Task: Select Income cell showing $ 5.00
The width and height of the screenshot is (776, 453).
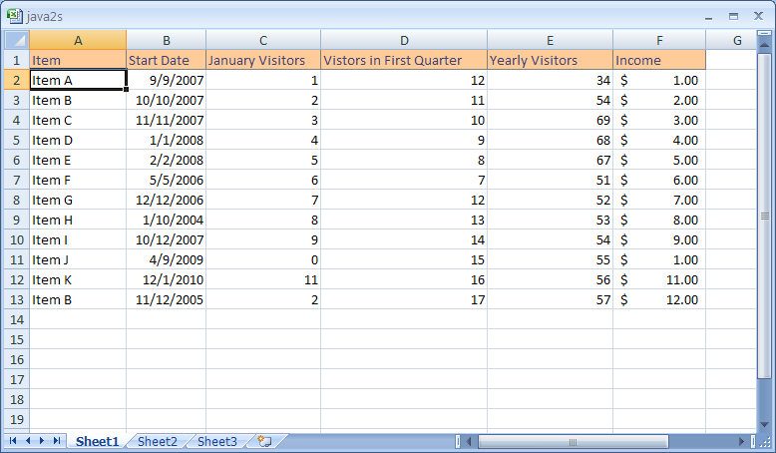Action: coord(659,160)
